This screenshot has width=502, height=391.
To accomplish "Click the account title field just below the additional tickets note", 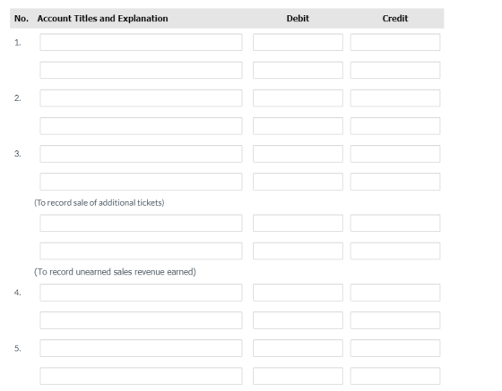I will click(141, 223).
